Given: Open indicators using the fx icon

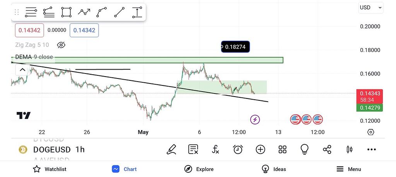Looking at the screenshot, I should [215, 149].
